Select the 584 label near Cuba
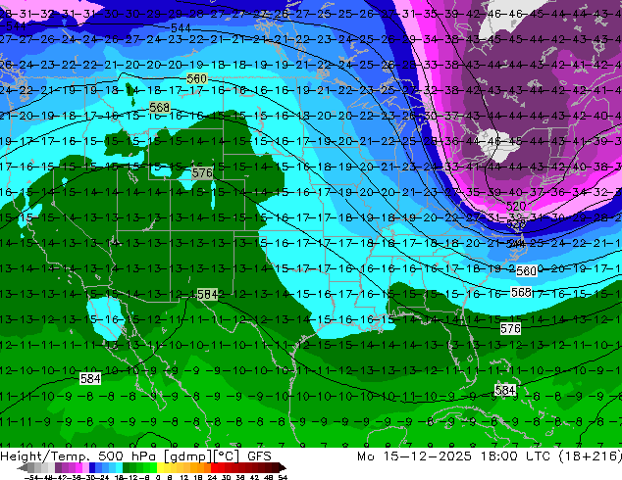The image size is (622, 480). click(x=505, y=391)
